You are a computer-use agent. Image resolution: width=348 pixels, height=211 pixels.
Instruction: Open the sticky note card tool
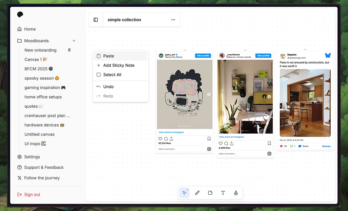(210, 193)
